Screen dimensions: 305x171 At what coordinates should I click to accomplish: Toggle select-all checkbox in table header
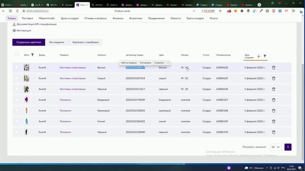(x=17, y=54)
